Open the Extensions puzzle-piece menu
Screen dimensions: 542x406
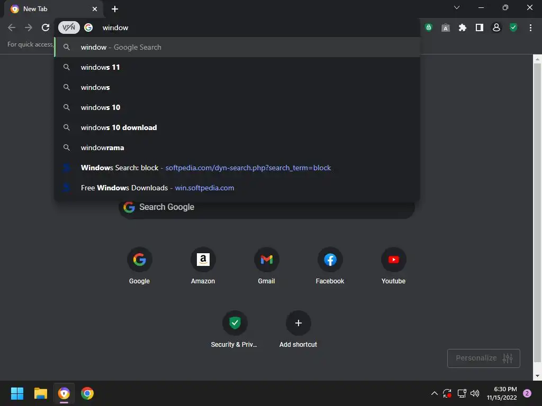click(x=463, y=27)
